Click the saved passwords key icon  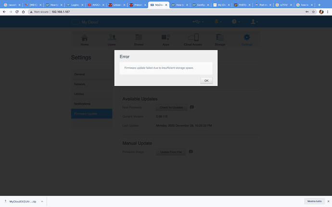[307, 12]
